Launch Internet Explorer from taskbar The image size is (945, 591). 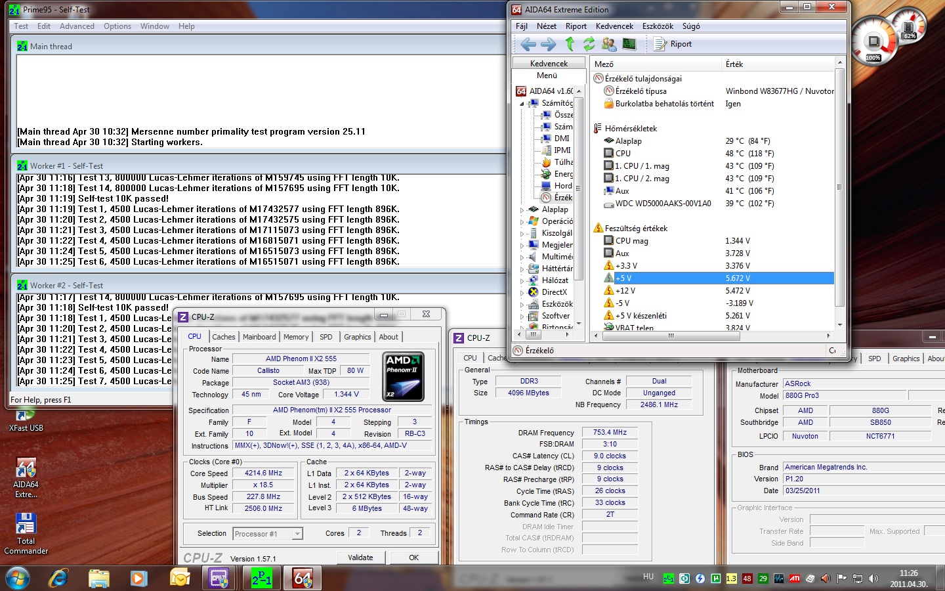[58, 579]
